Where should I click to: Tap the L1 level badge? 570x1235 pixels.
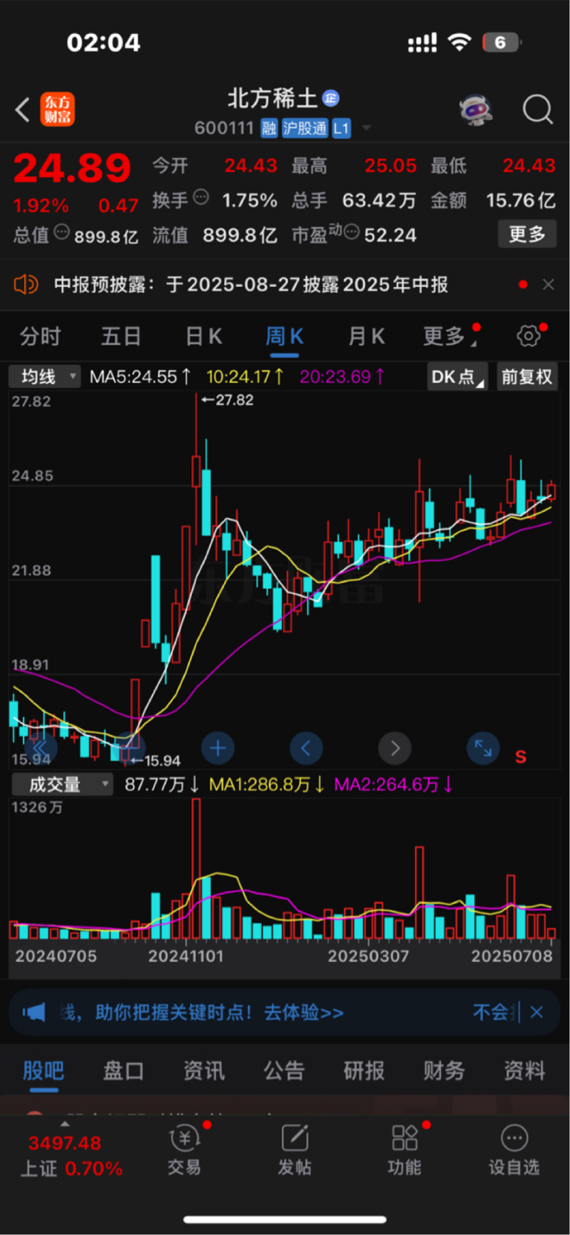(341, 128)
